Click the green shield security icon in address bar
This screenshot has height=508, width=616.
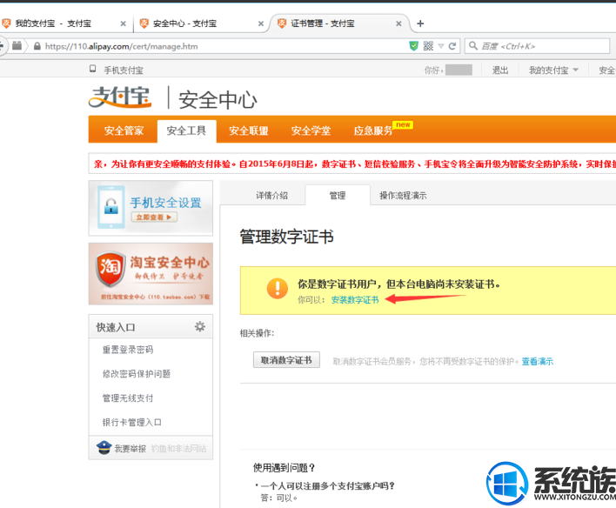(x=413, y=46)
